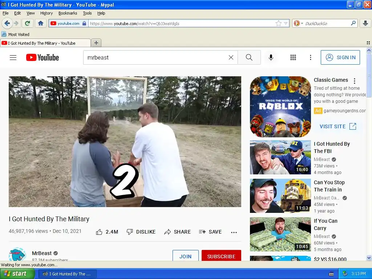The width and height of the screenshot is (372, 279).
Task: Reload the page with refresh icon
Action: pos(28,23)
